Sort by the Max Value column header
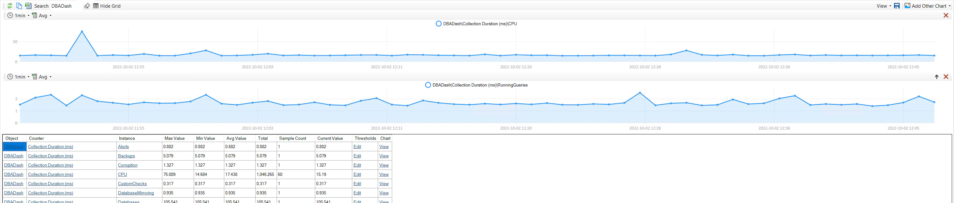This screenshot has width=954, height=203. 175,138
